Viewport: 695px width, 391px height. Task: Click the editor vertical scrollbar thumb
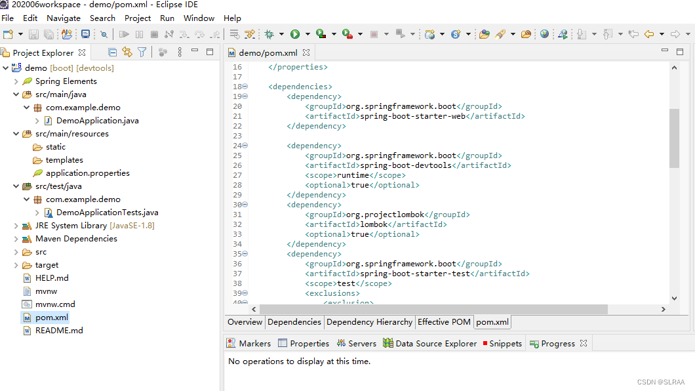click(x=674, y=138)
